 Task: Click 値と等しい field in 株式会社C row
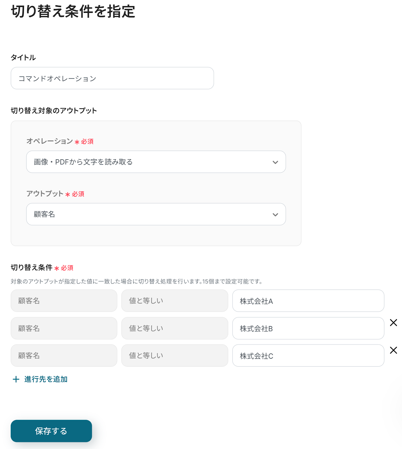(x=175, y=356)
